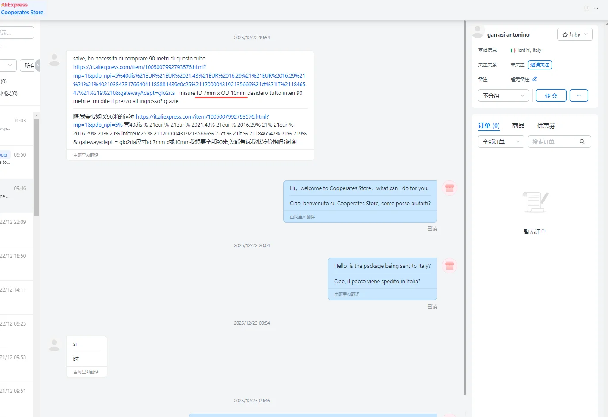This screenshot has height=417, width=608.
Task: Click the conversation list scrollbar thumb
Action: 37,166
